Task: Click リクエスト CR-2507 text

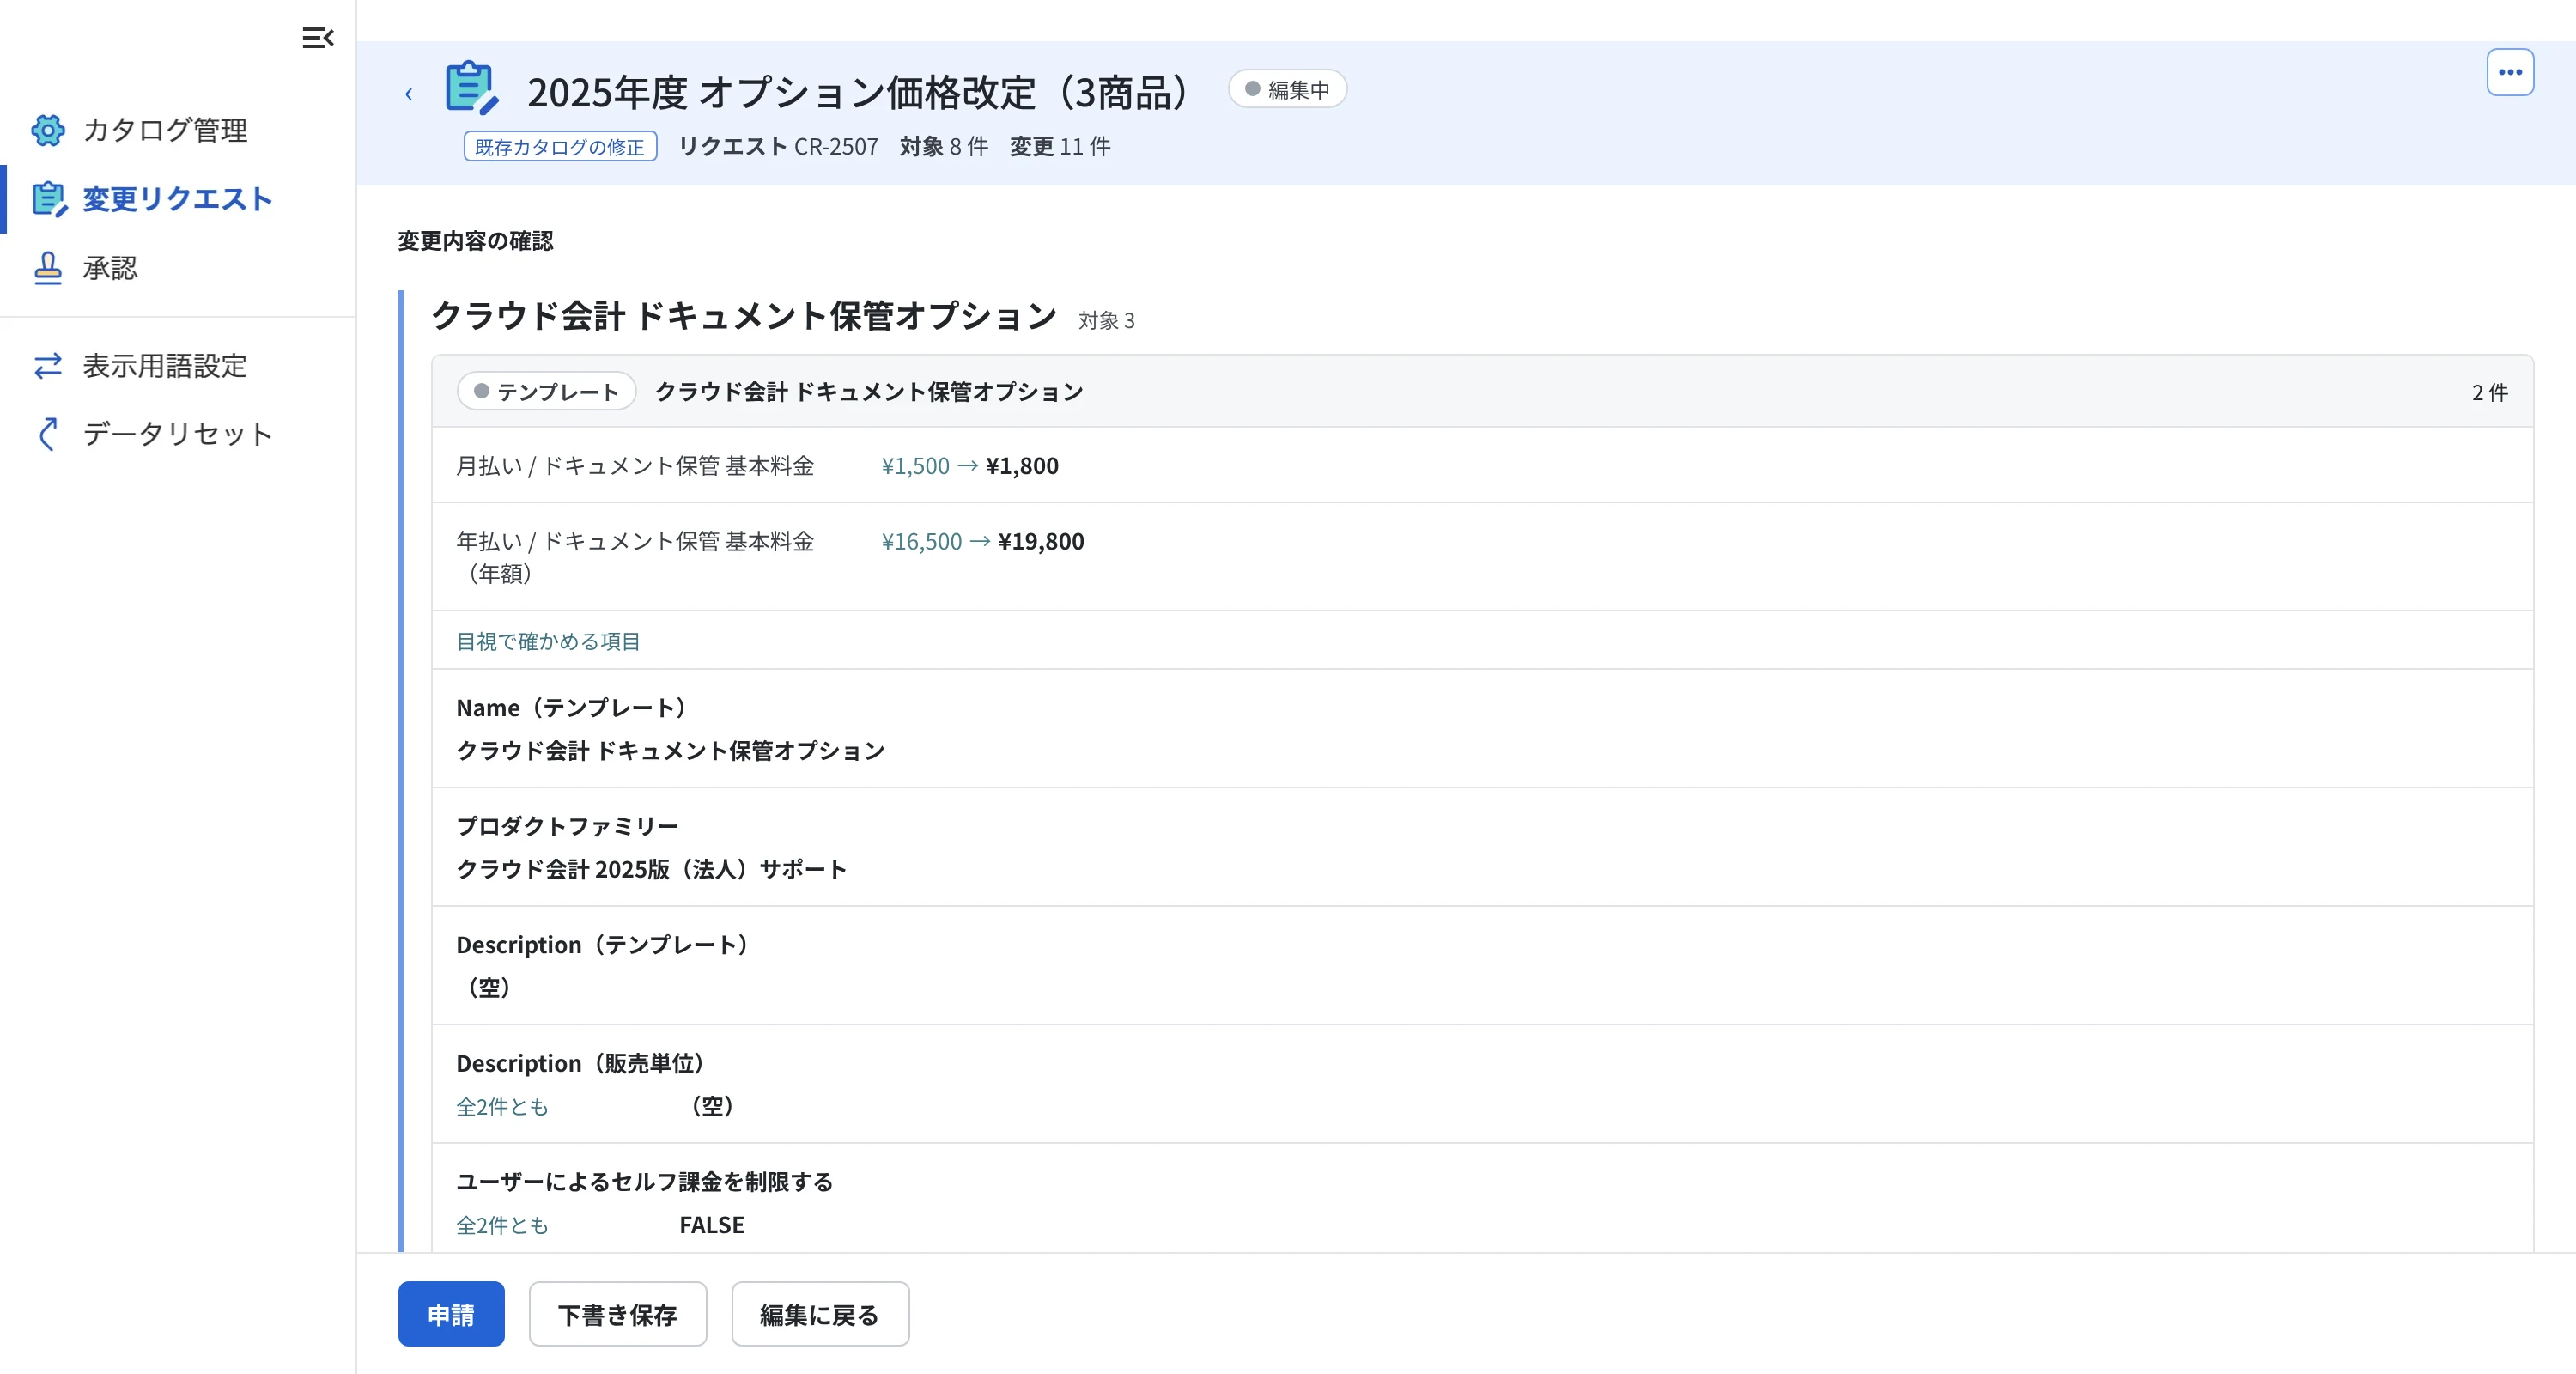Action: point(778,146)
